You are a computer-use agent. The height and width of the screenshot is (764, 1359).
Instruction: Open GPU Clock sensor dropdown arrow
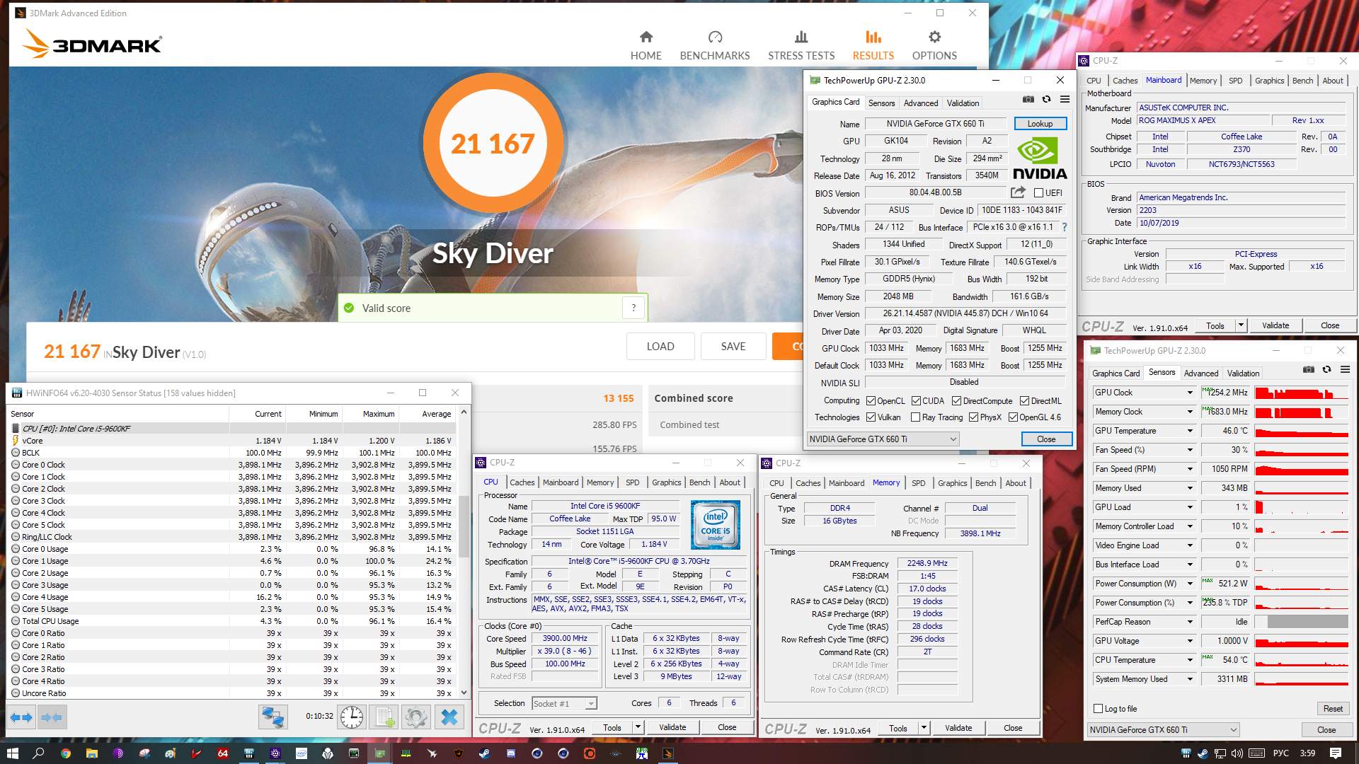click(1190, 393)
